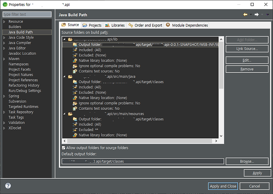Expand the Java Code Style category

click(4, 38)
